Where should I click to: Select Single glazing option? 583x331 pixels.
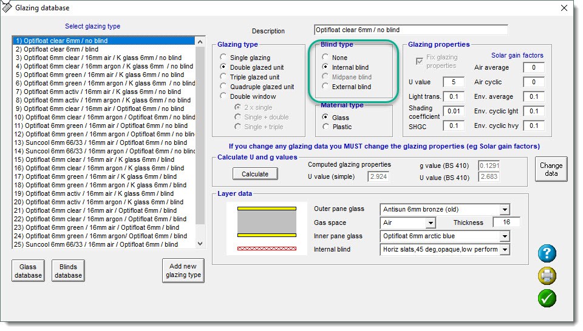pos(223,58)
